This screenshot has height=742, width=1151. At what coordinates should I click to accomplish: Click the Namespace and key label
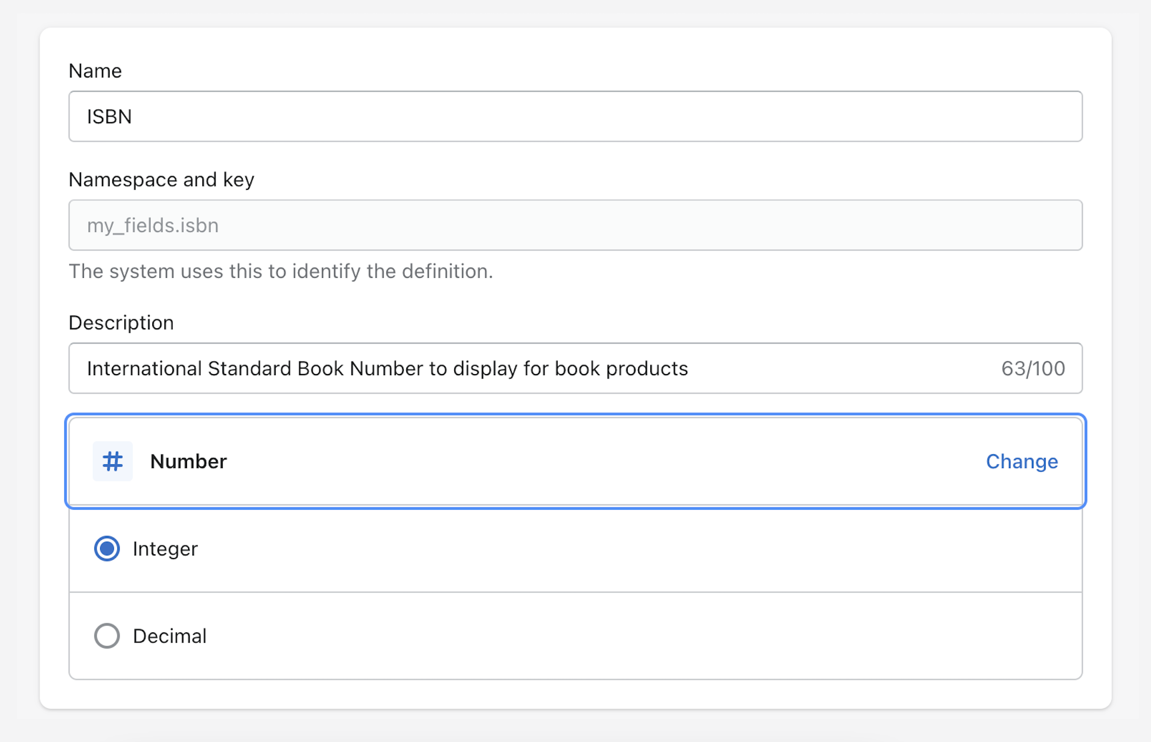161,180
